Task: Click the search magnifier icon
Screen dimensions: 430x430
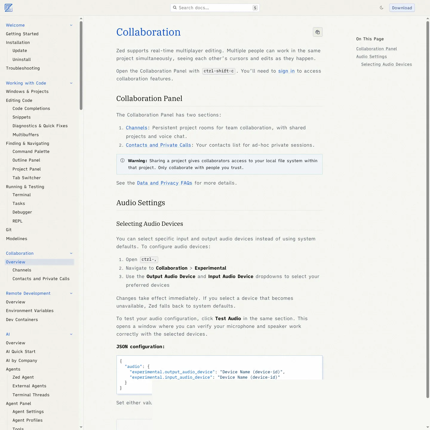Action: click(x=175, y=8)
